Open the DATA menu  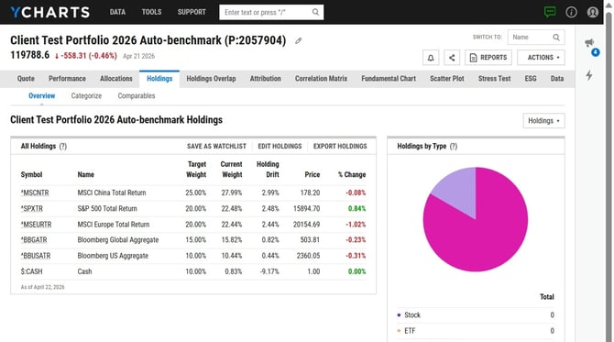117,12
